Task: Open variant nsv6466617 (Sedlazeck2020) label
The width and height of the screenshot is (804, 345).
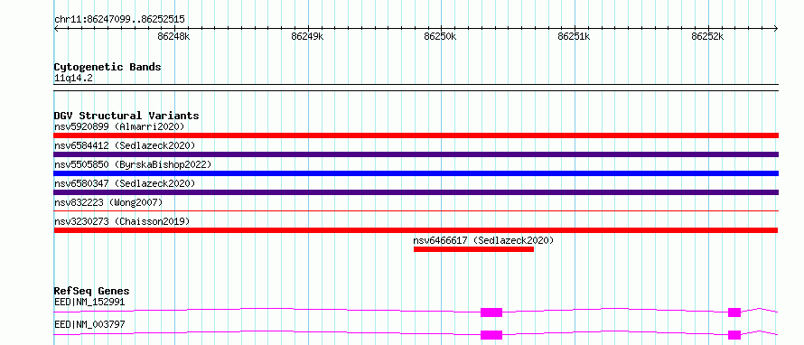Action: point(483,240)
